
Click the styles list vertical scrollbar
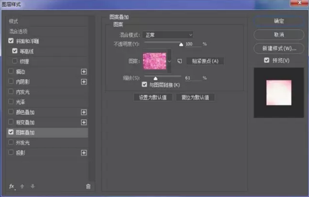pyautogui.click(x=91, y=98)
